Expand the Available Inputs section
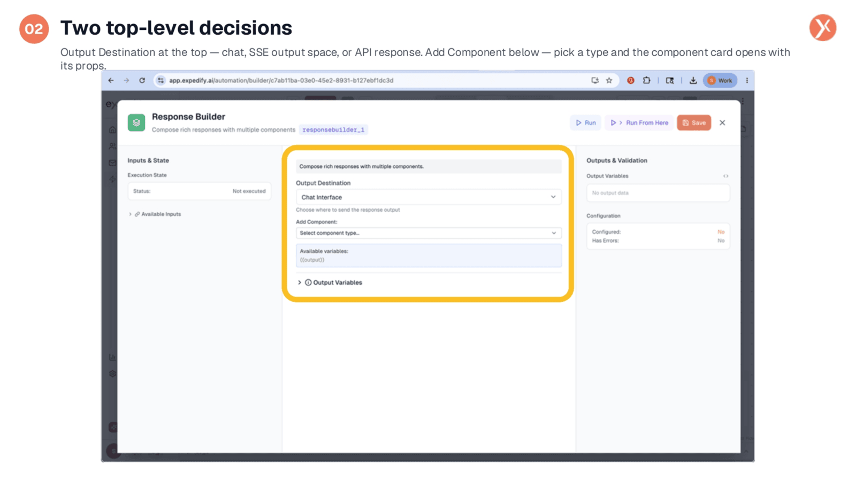Image resolution: width=856 pixels, height=481 pixels. click(x=155, y=214)
